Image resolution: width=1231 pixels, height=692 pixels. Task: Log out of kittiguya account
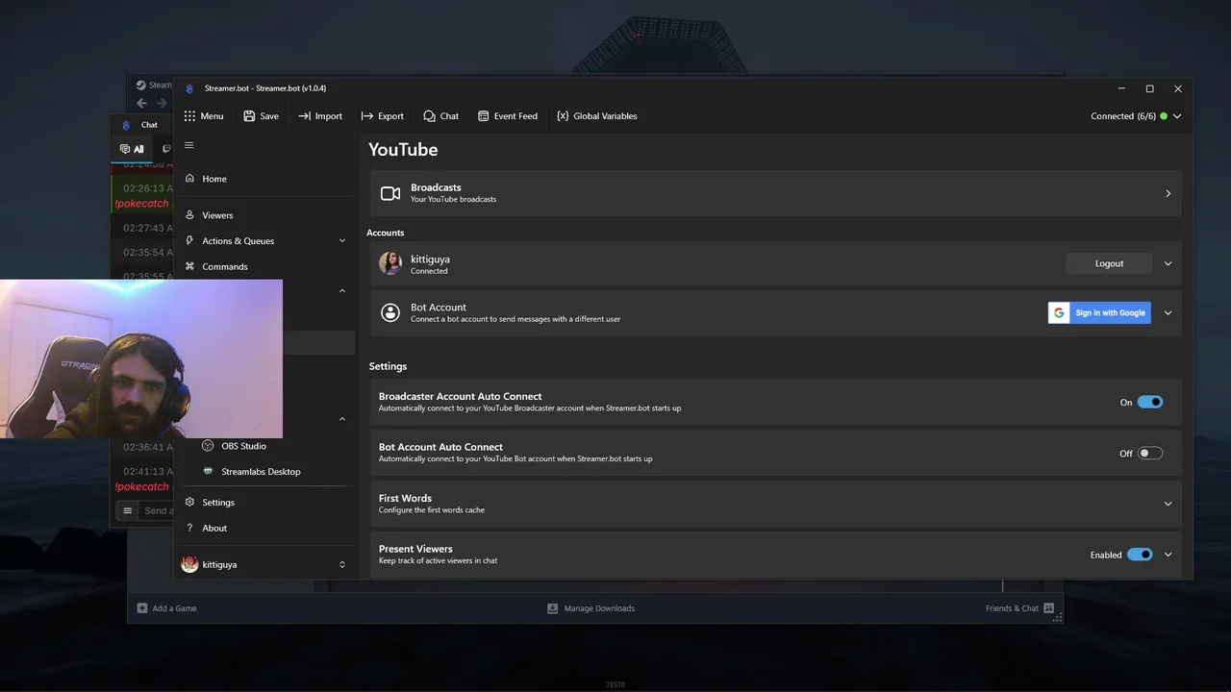click(x=1109, y=263)
